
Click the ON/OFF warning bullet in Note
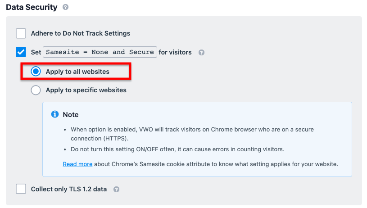pyautogui.click(x=177, y=149)
